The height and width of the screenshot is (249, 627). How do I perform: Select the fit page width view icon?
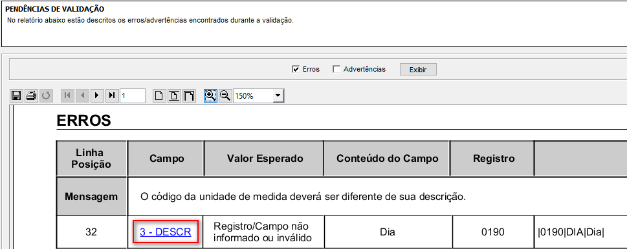tap(174, 95)
